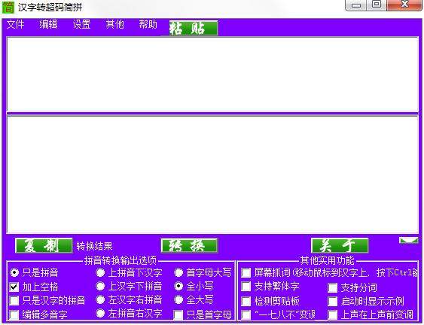This screenshot has width=424, height=325.
Task: Click the upper text input area
Action: [x=212, y=74]
